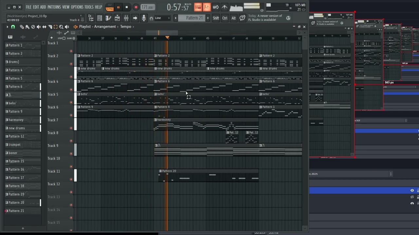The image size is (419, 235).
Task: Click the right-arrow toolbar icon
Action: coord(135,18)
